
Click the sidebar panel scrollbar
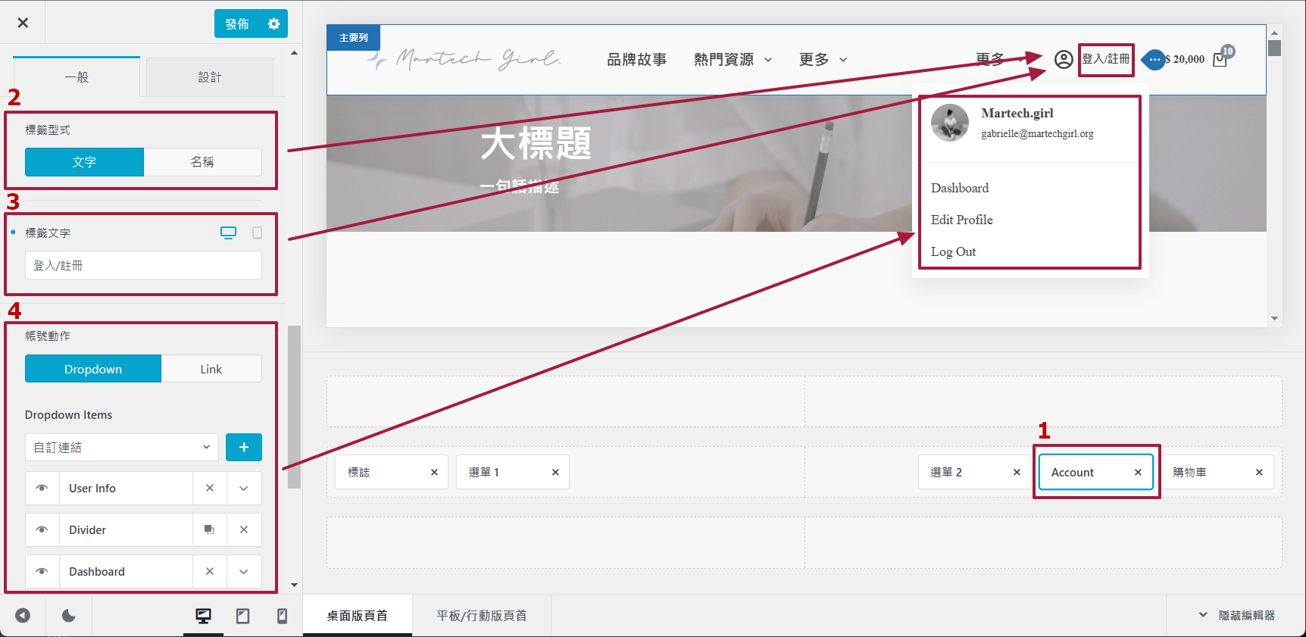[x=294, y=407]
